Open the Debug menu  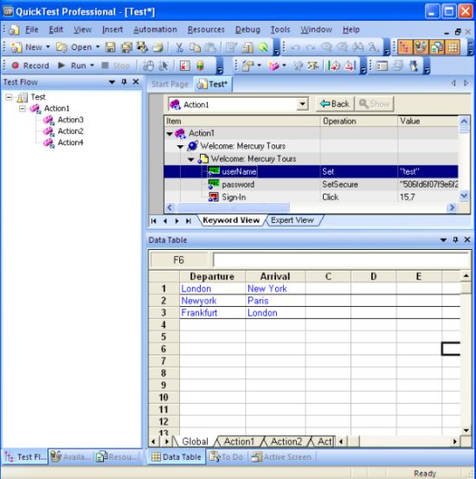(248, 29)
